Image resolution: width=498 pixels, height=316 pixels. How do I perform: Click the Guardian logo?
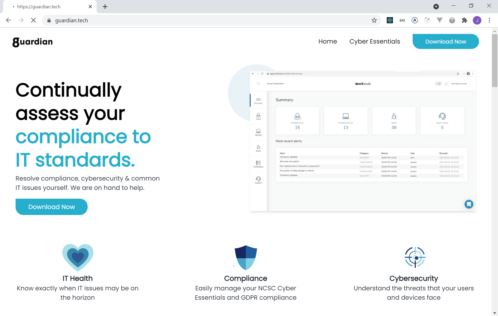coord(33,42)
